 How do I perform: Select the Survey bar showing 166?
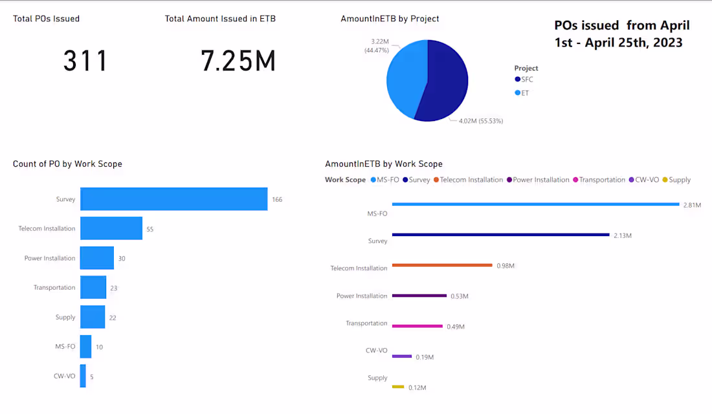pyautogui.click(x=175, y=199)
